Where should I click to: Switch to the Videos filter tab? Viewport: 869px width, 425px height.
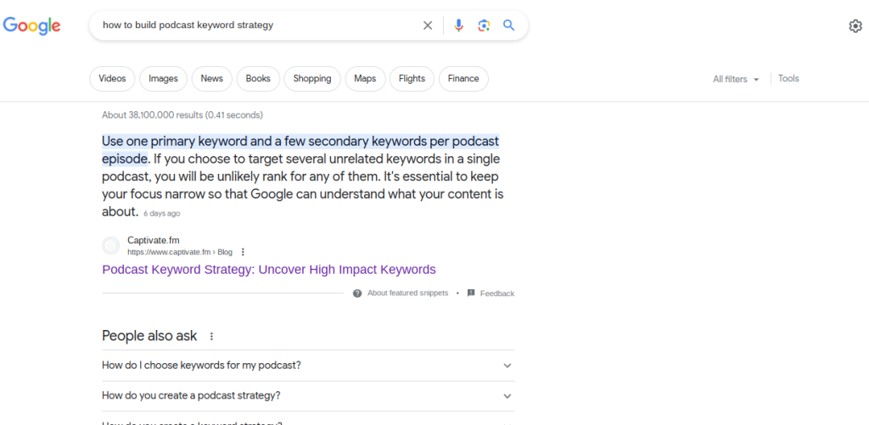[x=113, y=79]
